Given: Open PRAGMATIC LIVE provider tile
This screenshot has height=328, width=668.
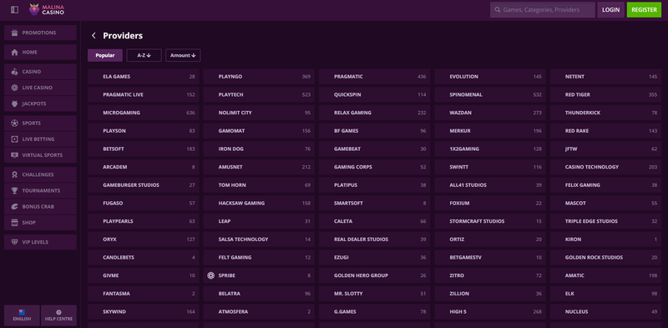Looking at the screenshot, I should pyautogui.click(x=144, y=94).
